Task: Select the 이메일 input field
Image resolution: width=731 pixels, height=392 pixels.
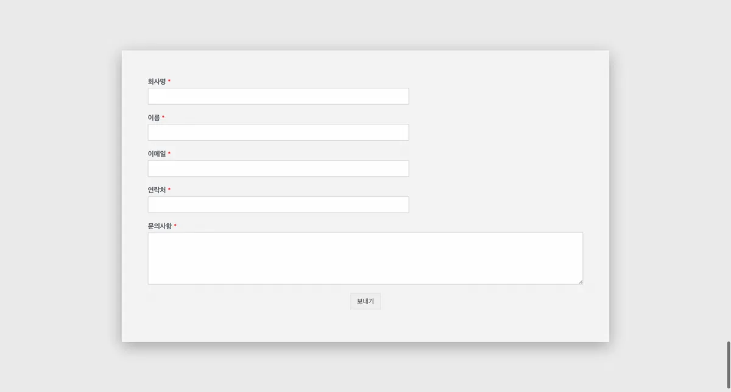Action: tap(278, 168)
